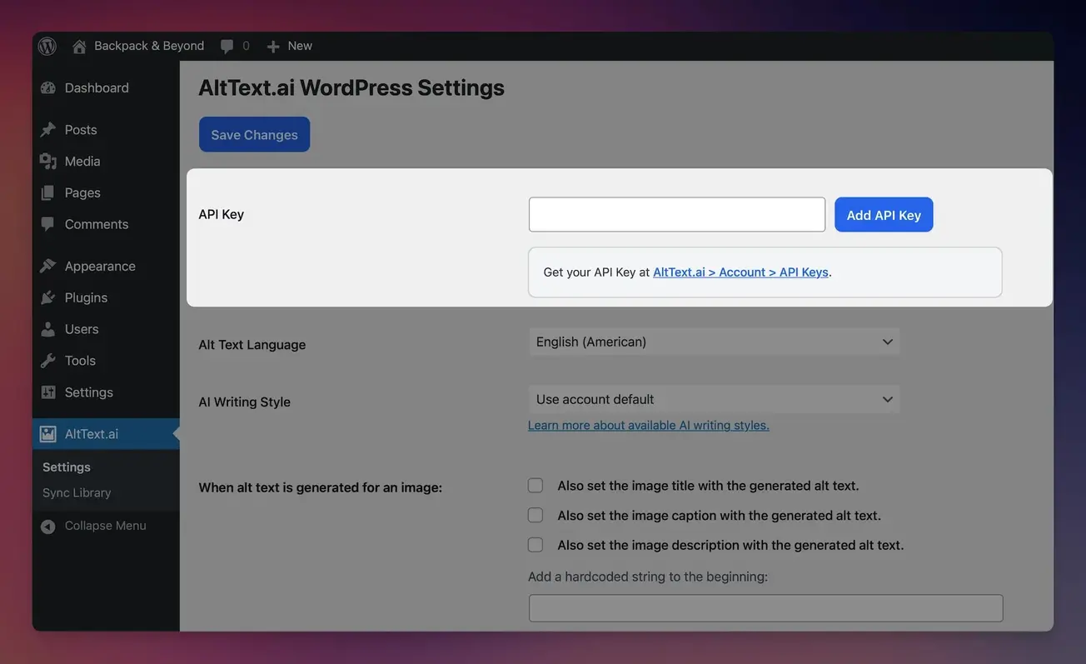1086x664 pixels.
Task: Follow the AltText.ai Account API Keys link
Action: point(740,272)
